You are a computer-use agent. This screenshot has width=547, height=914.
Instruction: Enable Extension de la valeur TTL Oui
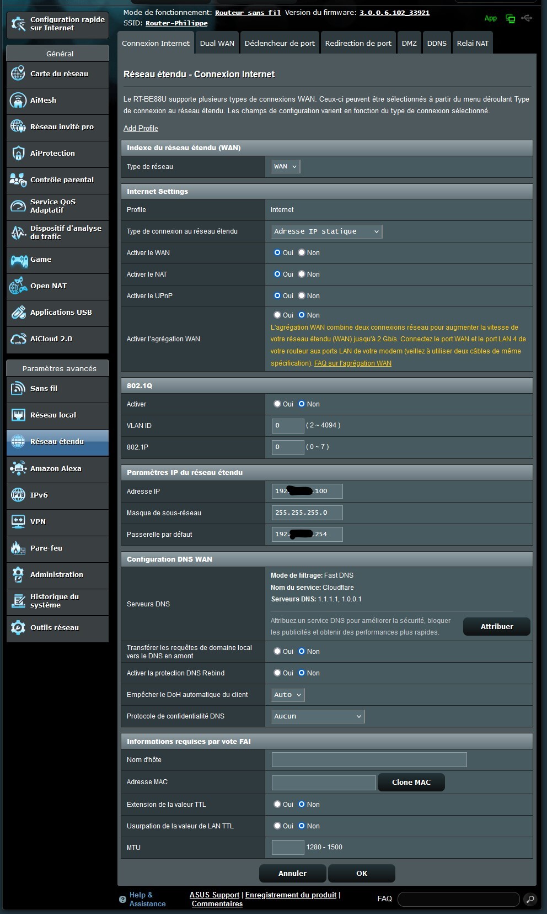coord(277,804)
